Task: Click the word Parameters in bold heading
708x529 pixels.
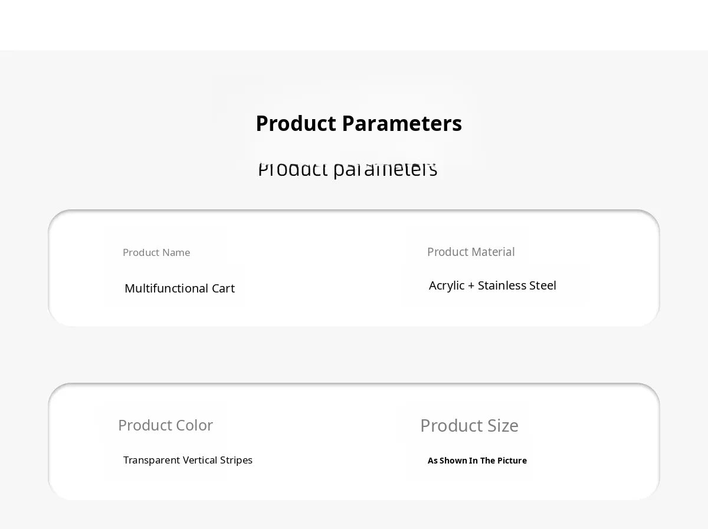Action: click(401, 123)
